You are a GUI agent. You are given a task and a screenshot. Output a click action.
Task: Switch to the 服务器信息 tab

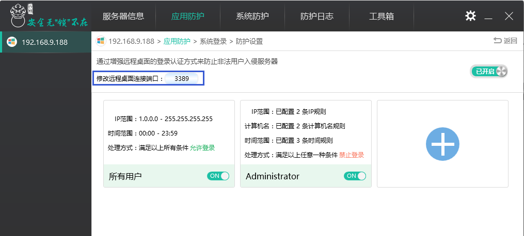pyautogui.click(x=123, y=16)
